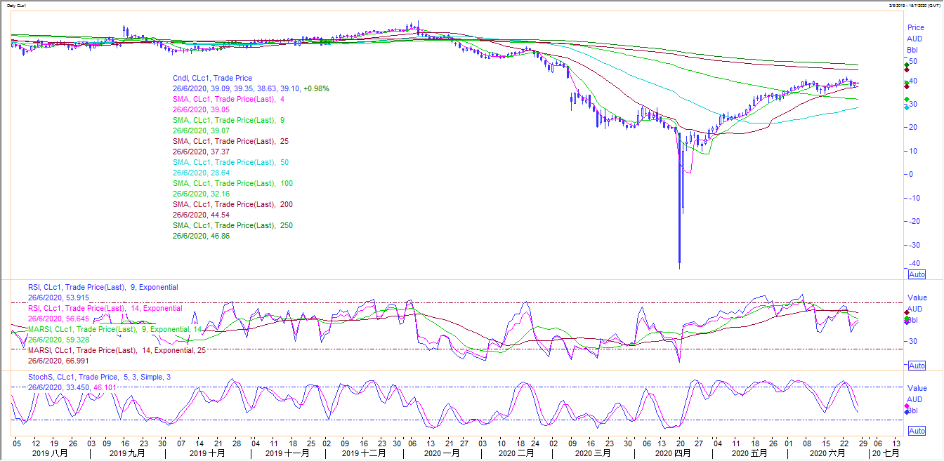Screen dimensions: 944x461
Task: Click the 2020 六月 month label
Action: (828, 454)
